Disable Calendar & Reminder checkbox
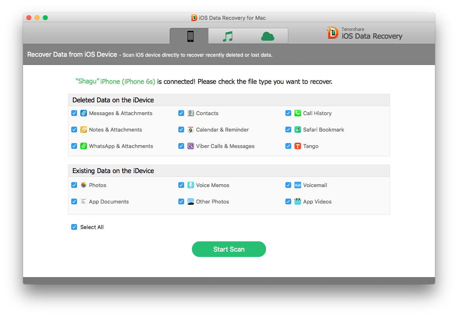The height and width of the screenshot is (317, 458). [x=181, y=130]
